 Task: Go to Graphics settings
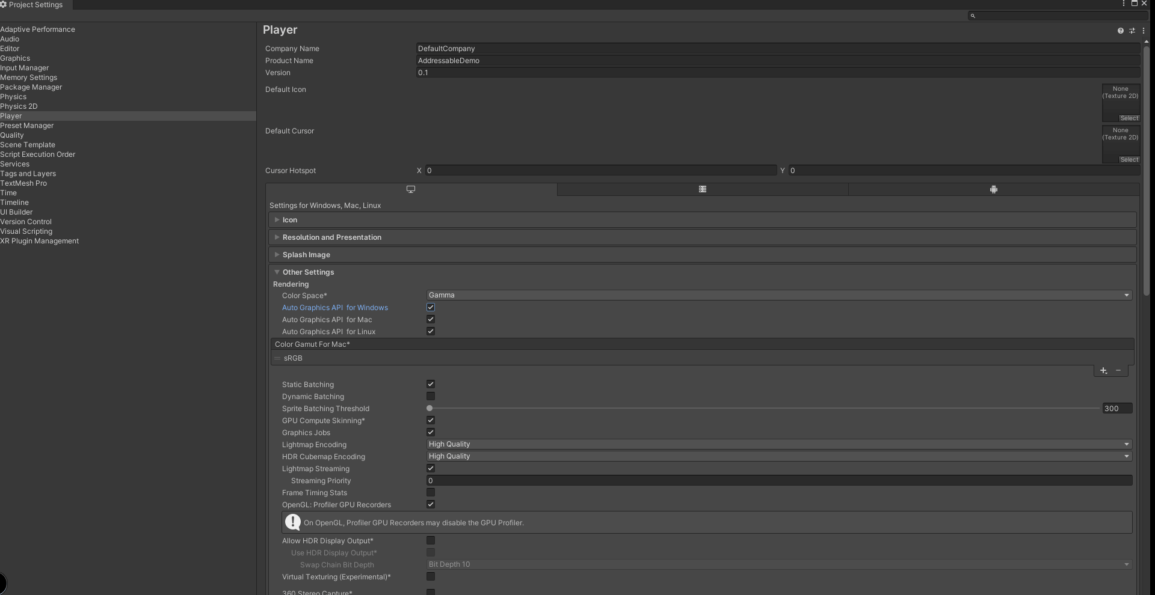(x=15, y=58)
